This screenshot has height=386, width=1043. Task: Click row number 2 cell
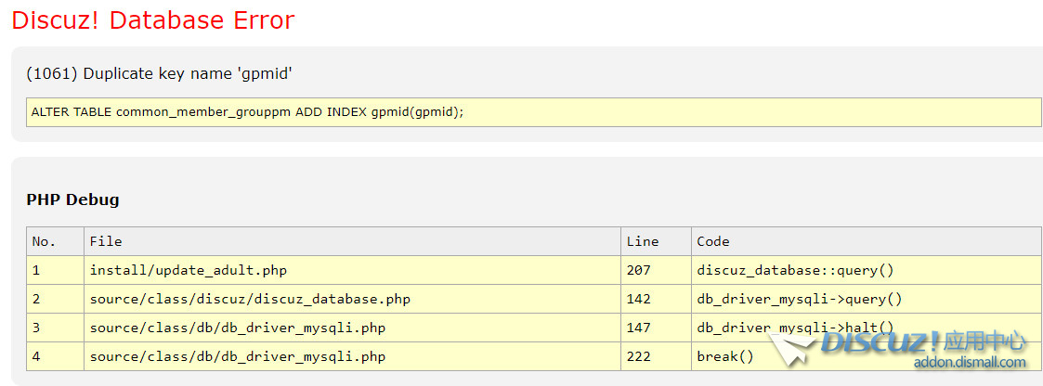coord(55,299)
